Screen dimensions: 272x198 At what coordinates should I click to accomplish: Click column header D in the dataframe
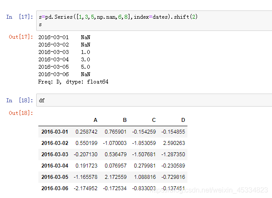tap(183, 120)
